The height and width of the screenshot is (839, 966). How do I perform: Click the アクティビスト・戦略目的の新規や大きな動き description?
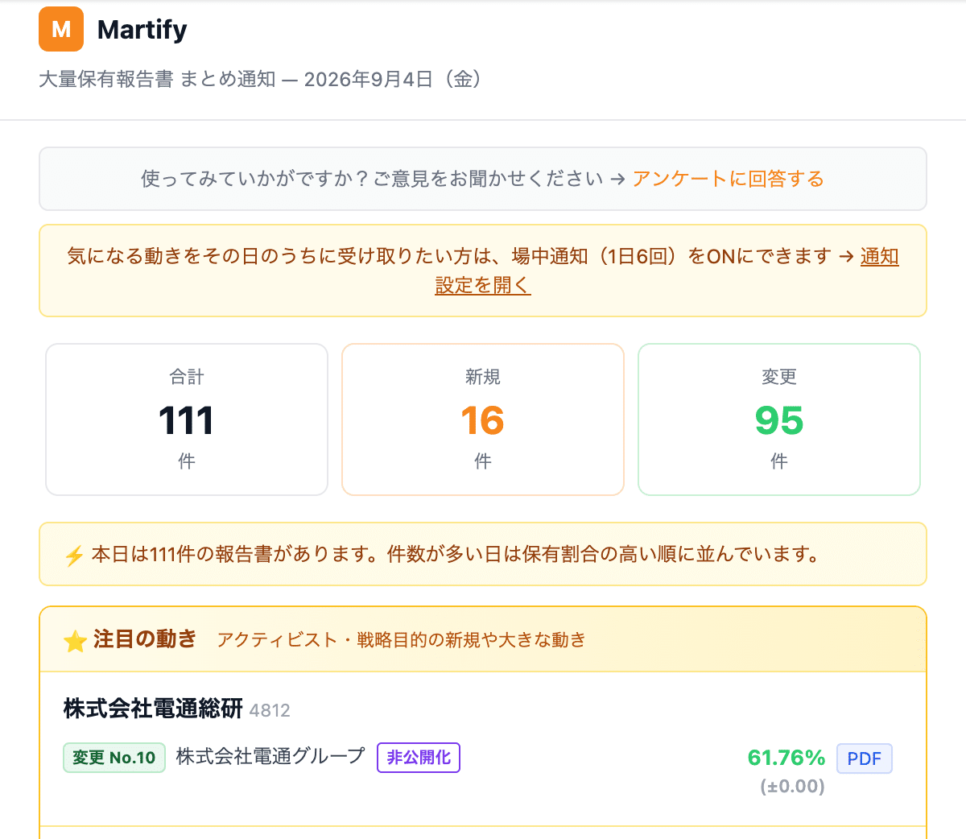tap(402, 640)
